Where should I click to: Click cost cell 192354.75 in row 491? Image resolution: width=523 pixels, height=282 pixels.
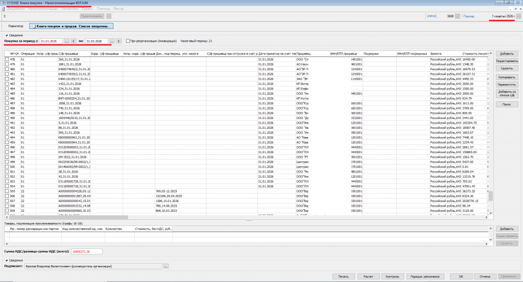pyautogui.click(x=474, y=123)
